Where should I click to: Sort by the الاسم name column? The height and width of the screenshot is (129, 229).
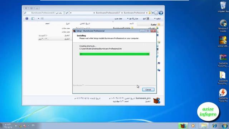132,23
